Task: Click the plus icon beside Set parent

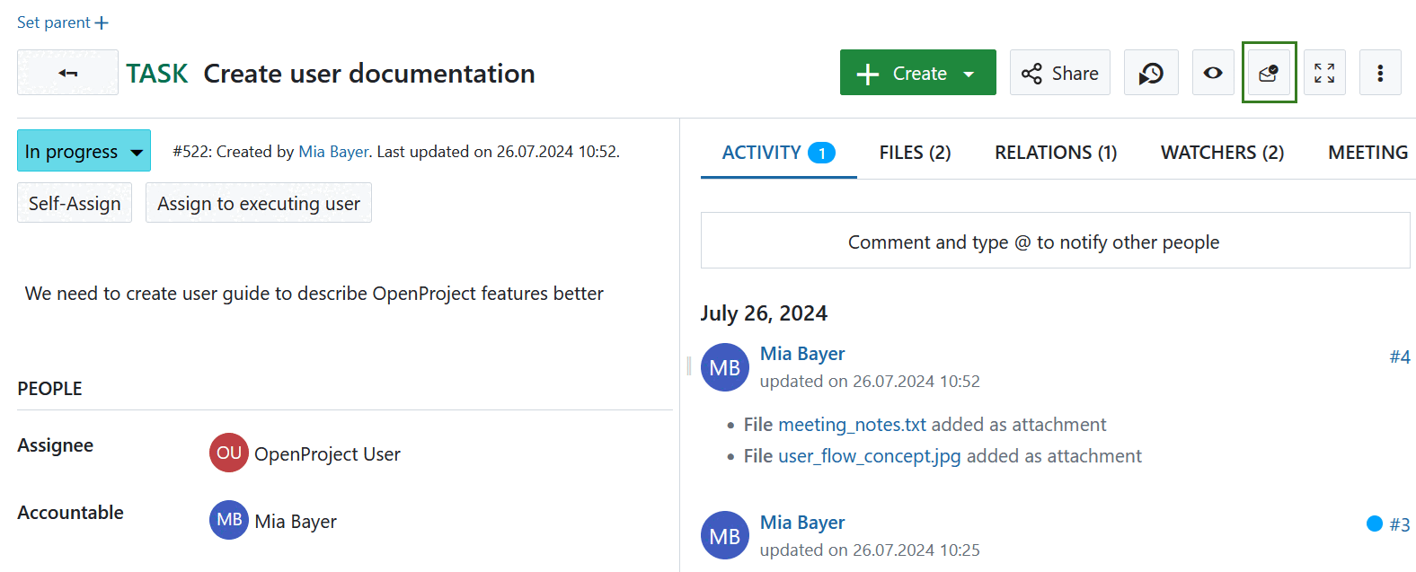Action: (x=102, y=22)
